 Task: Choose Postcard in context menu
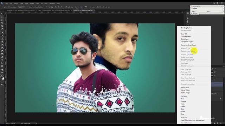184,118
